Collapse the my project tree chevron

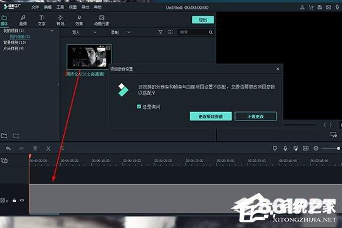pos(52,31)
